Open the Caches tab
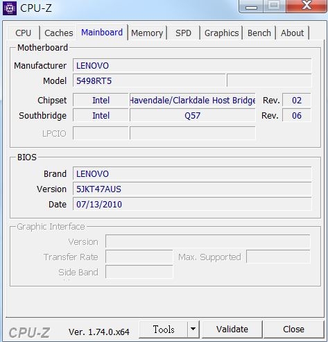328x342 pixels. (x=59, y=33)
